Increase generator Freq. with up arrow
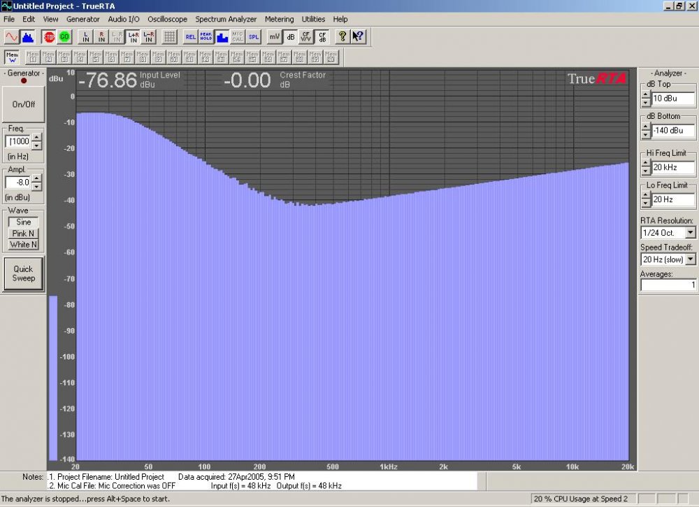This screenshot has height=507, width=699. (x=37, y=137)
